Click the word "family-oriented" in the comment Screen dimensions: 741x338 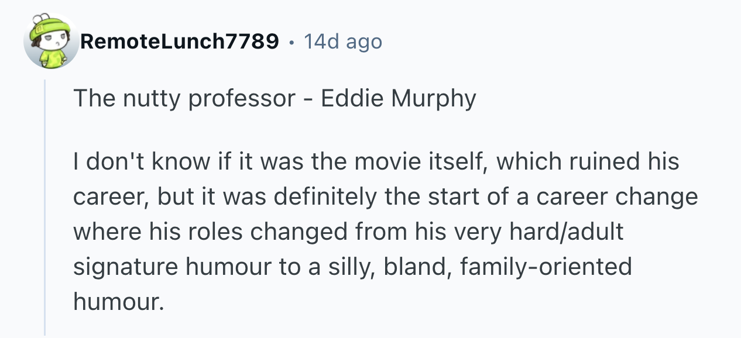[546, 267]
